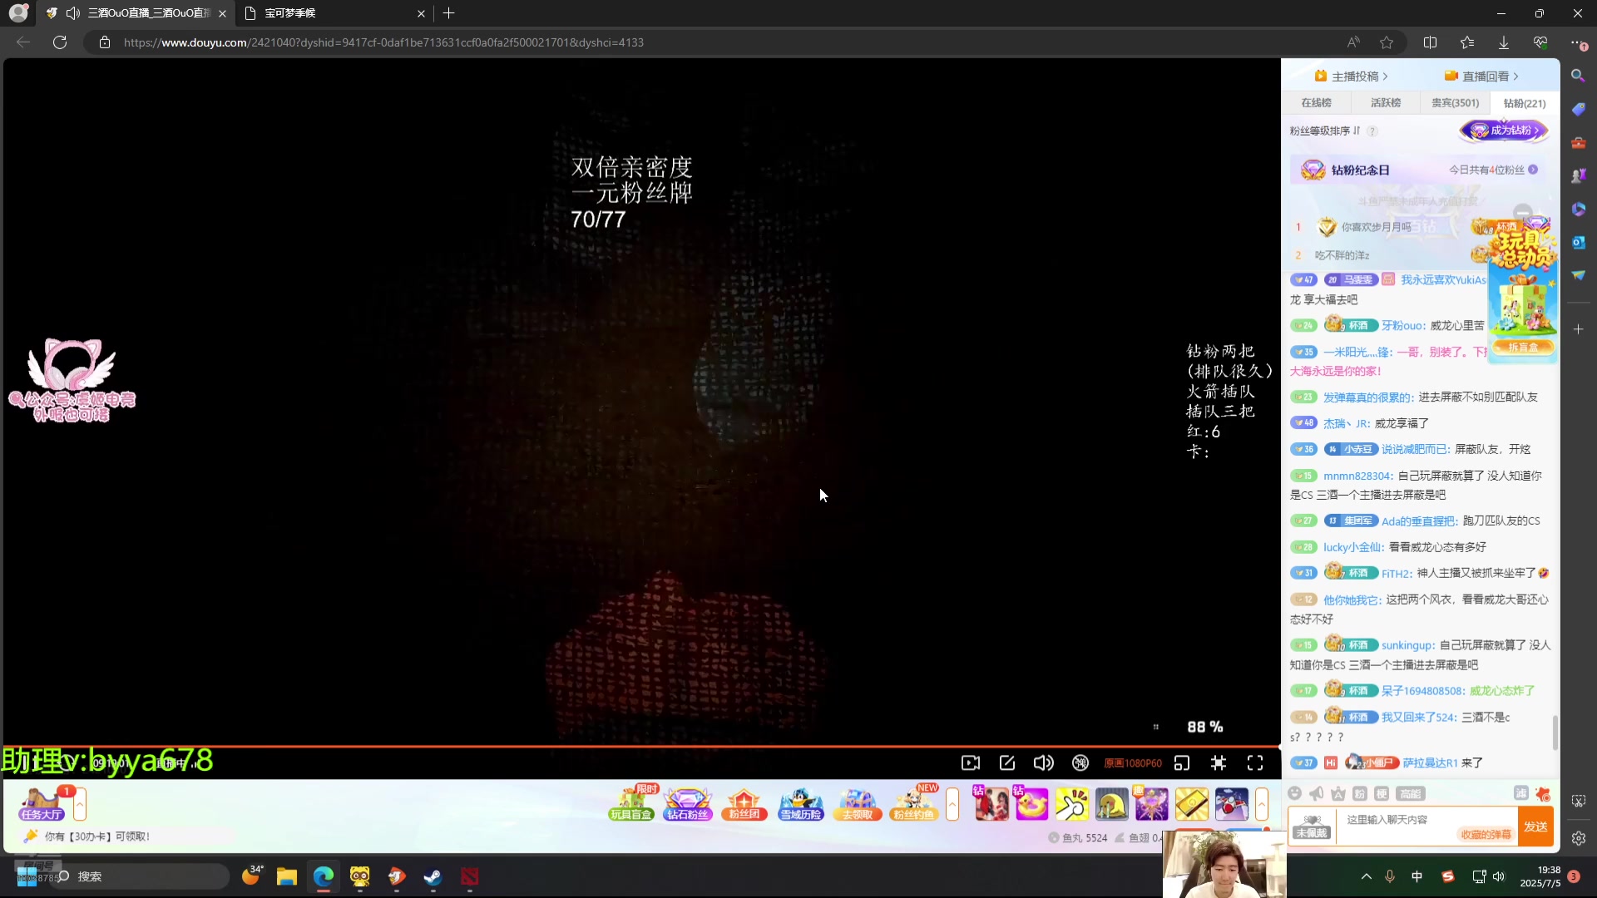Screen dimensions: 1597x898
Task: Open the 钻石粉丝 diamond fan icon
Action: pos(688,804)
